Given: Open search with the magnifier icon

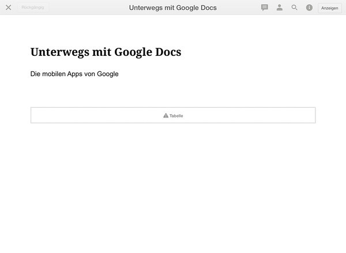Looking at the screenshot, I should (x=295, y=7).
